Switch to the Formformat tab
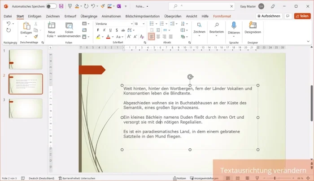Image resolution: width=314 pixels, height=181 pixels. coord(223,16)
